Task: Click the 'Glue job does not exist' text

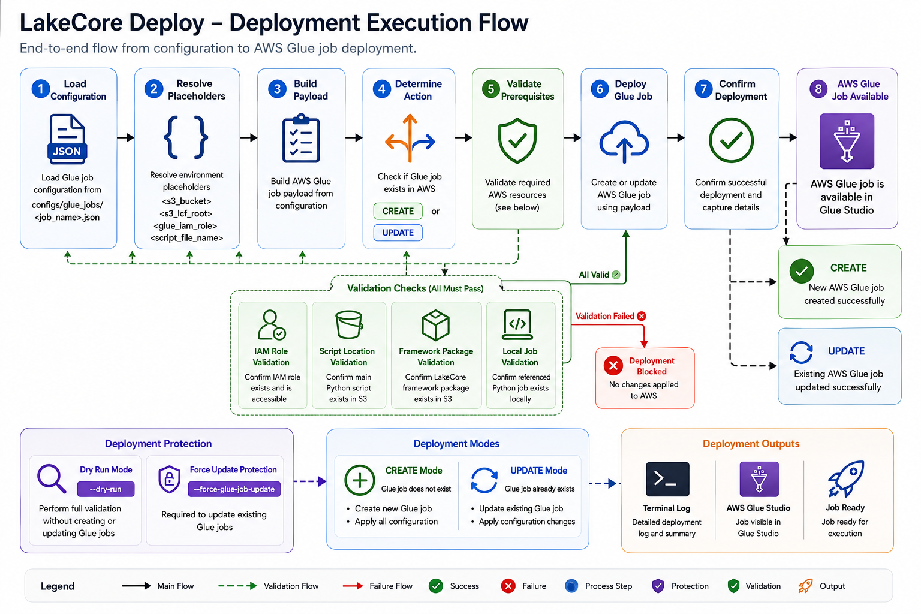Action: click(x=416, y=489)
